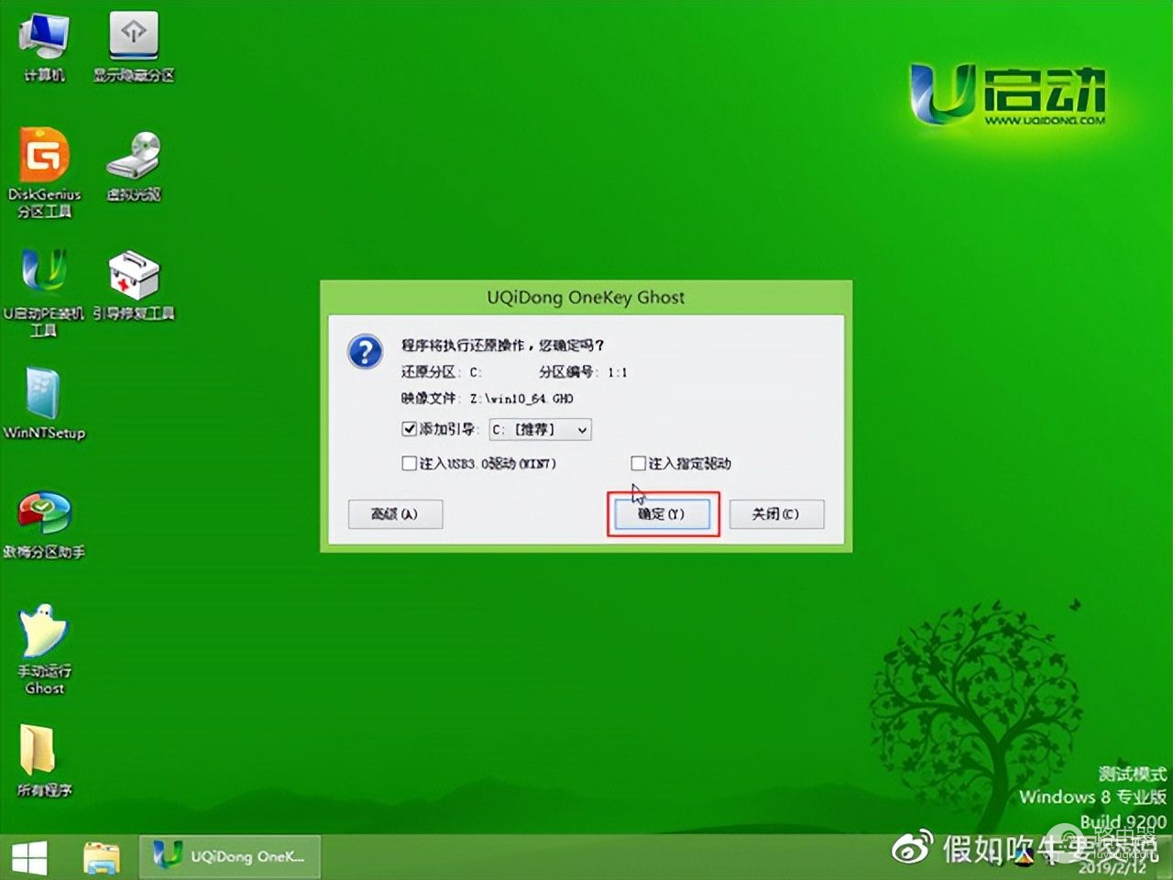Open the 所有程序 folder icon
This screenshot has width=1173, height=880.
point(40,754)
